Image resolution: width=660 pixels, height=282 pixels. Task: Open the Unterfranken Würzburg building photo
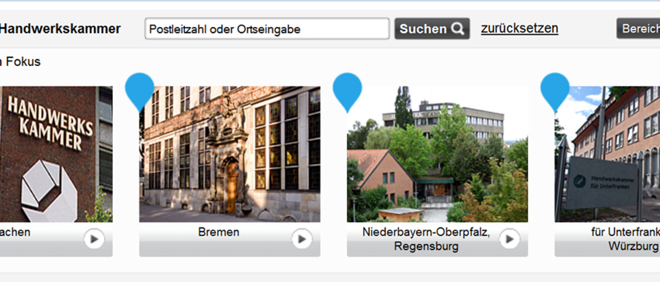(x=607, y=154)
